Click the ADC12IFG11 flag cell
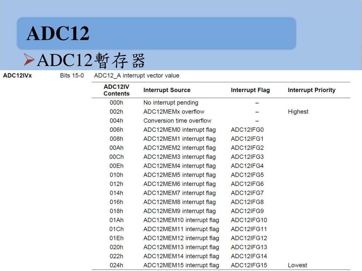This screenshot has width=362, height=271. pos(249,229)
